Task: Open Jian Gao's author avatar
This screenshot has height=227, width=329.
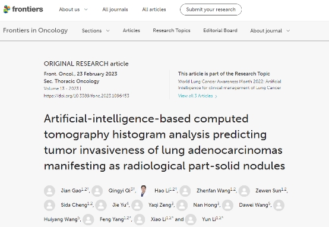Action: [x=49, y=191]
